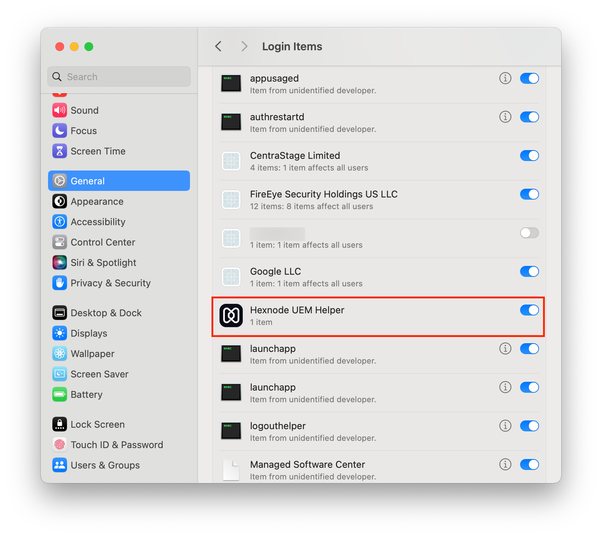Open Users & Groups icon
This screenshot has width=602, height=537.
tap(60, 465)
